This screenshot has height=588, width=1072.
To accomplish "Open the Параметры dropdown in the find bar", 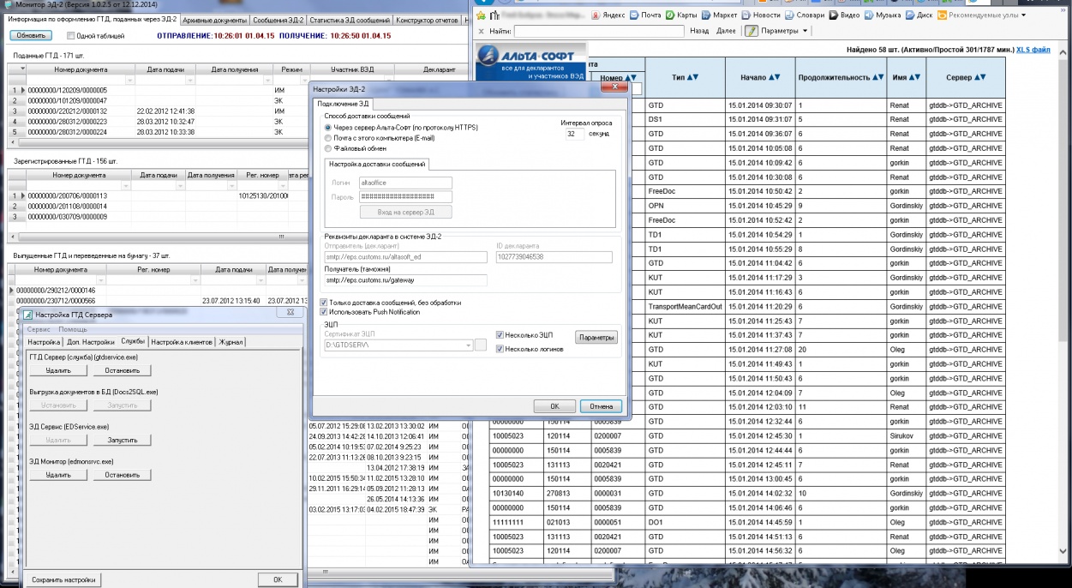I will click(782, 31).
